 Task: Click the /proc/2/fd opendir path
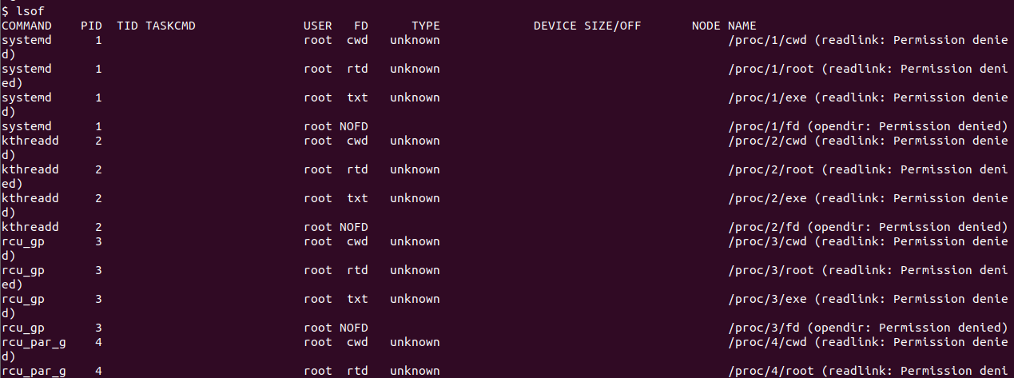(764, 227)
